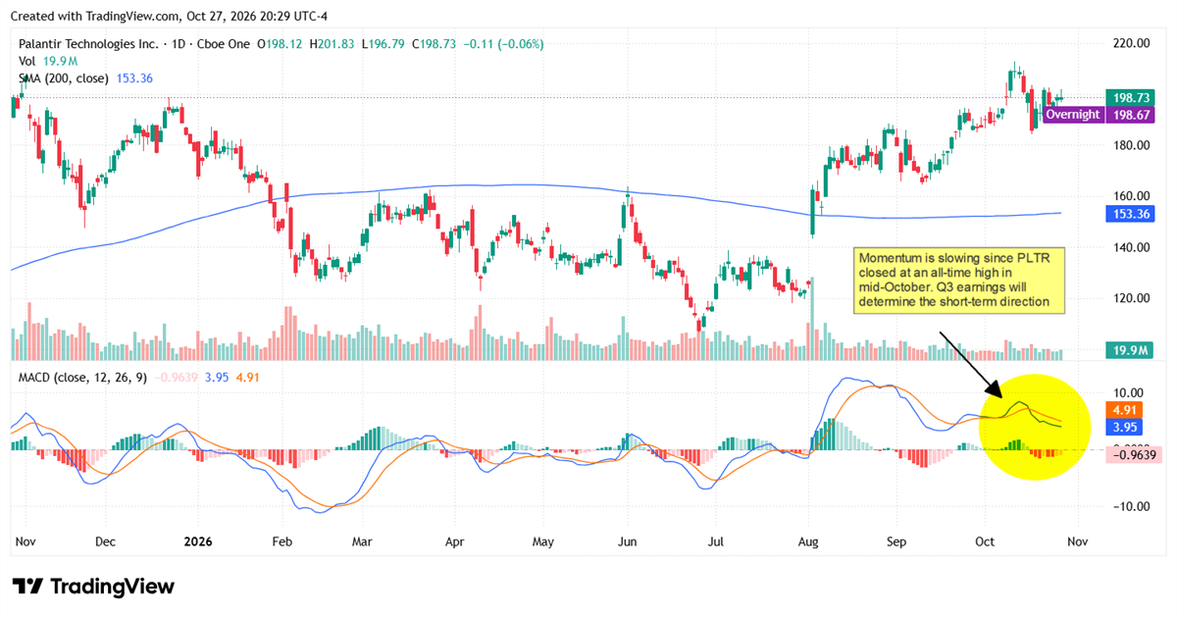This screenshot has height=617, width=1177.
Task: Click the 180.00 price axis tick
Action: pos(1132,145)
